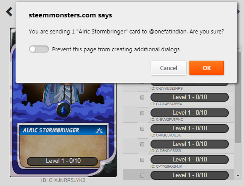Click the back arrow chevron icon
Image resolution: width=244 pixels, height=186 pixels.
pyautogui.click(x=9, y=12)
